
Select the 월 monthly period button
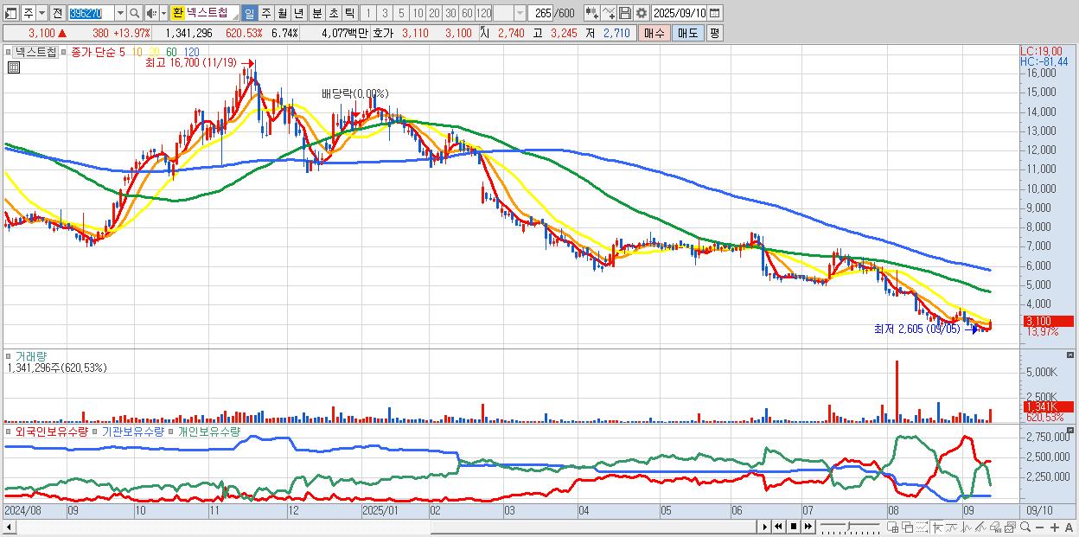282,13
